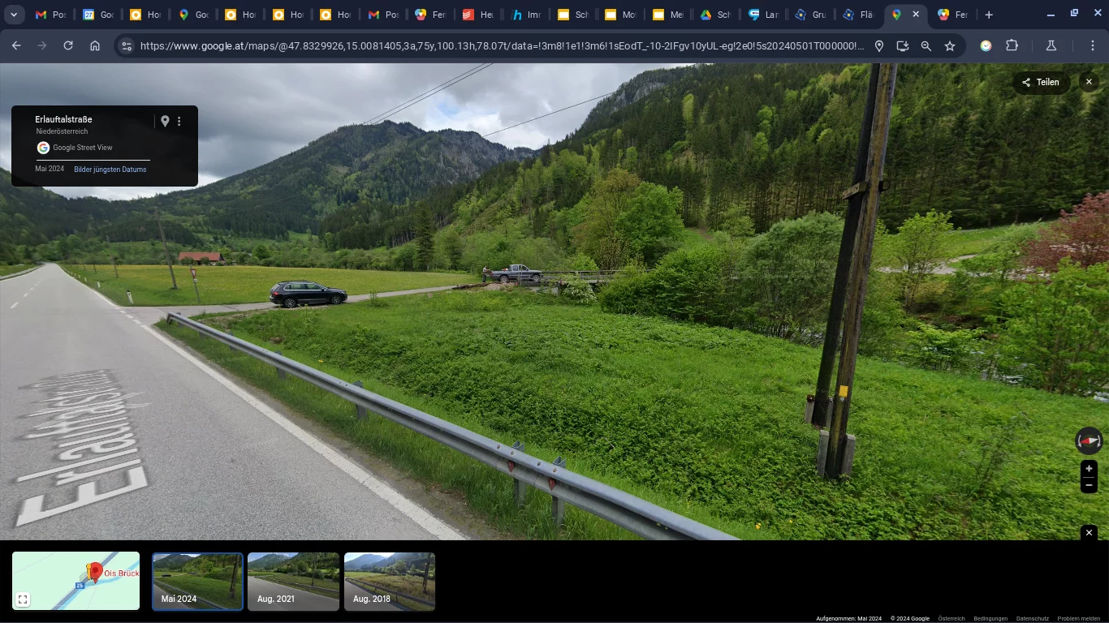Viewport: 1109px width, 623px height.
Task: Open the three-dot menu in Erlauftalstraße card
Action: pos(179,121)
